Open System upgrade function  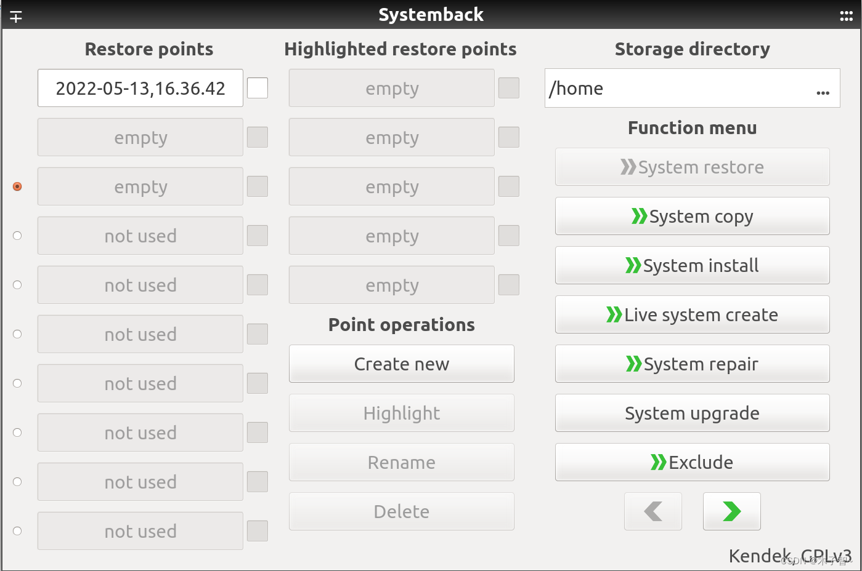693,413
